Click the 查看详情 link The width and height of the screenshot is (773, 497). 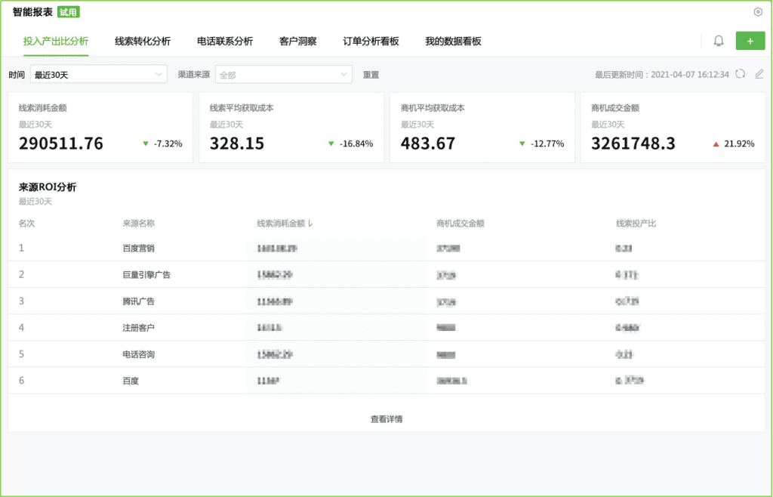point(391,418)
